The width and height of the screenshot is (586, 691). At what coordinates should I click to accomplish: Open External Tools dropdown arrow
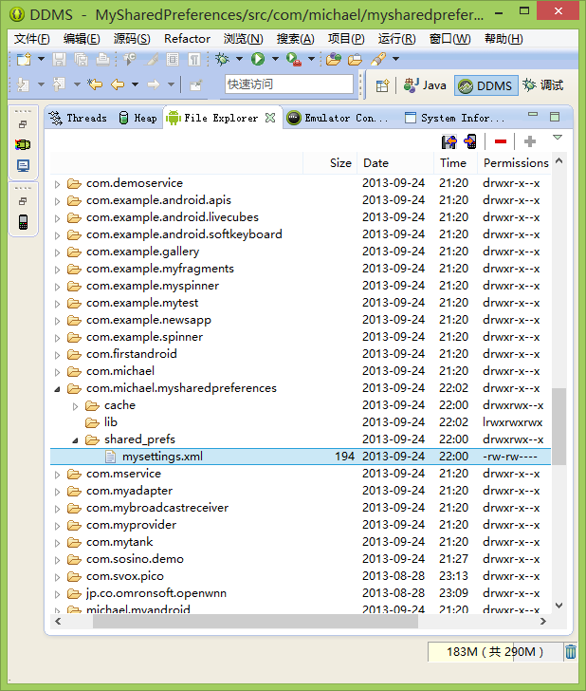311,59
